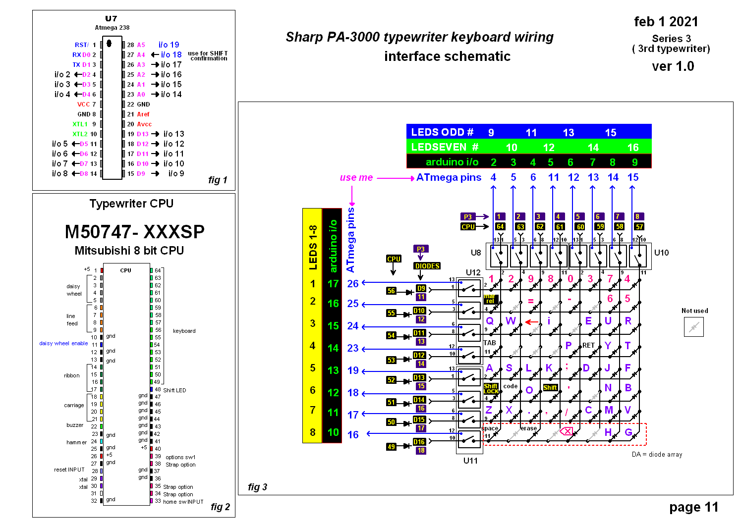Click the 'RX D0' pin label
The height and width of the screenshot is (525, 741).
81,55
